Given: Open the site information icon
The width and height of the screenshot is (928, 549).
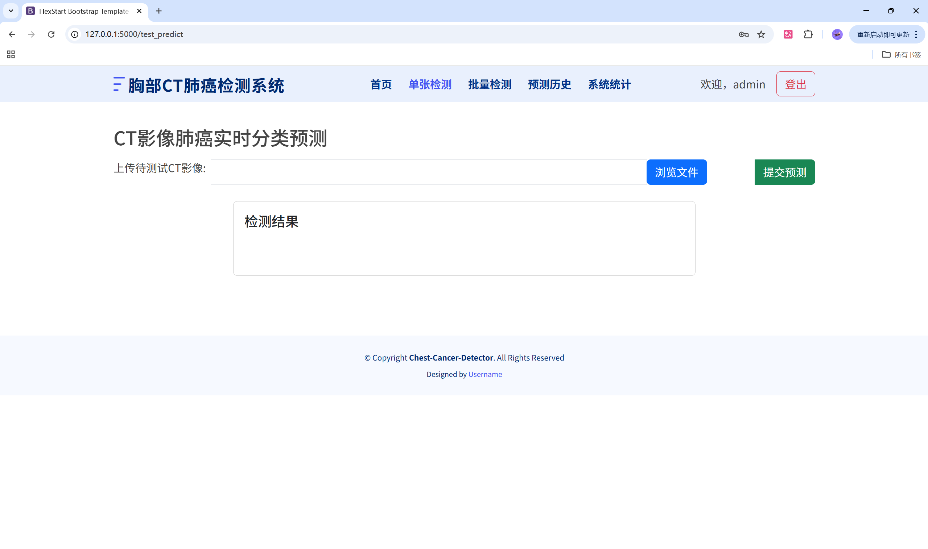Looking at the screenshot, I should tap(75, 34).
